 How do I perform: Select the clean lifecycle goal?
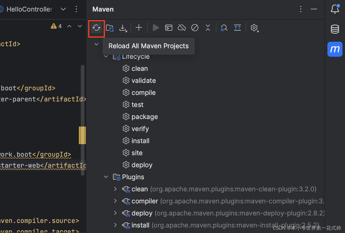135,69
